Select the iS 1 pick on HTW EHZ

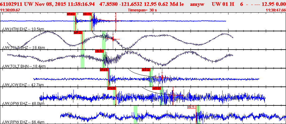click(x=87, y=14)
